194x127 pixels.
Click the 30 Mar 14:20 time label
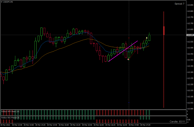[x=40, y=125]
